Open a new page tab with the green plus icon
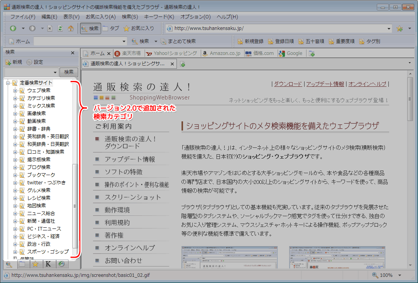The width and height of the screenshot is (418, 283). point(183,64)
